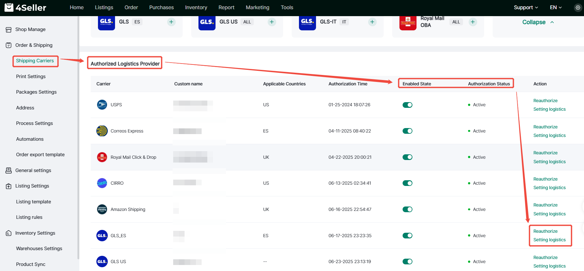Image resolution: width=584 pixels, height=271 pixels.
Task: Toggle the GLS_ES enabled state switch
Action: [x=407, y=236]
